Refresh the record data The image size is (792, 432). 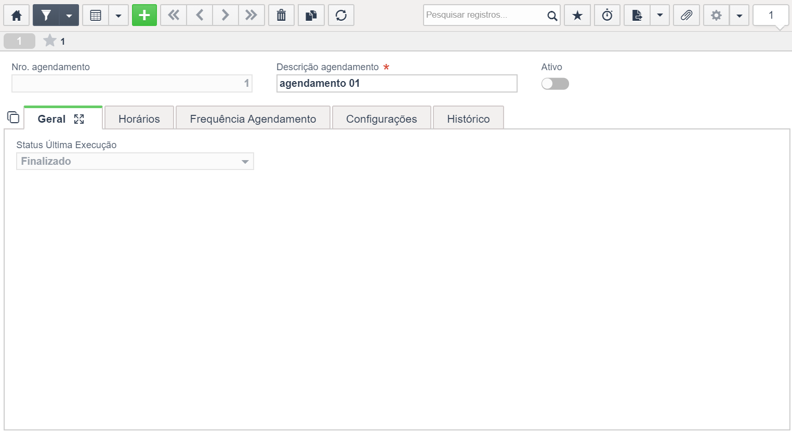click(x=341, y=15)
